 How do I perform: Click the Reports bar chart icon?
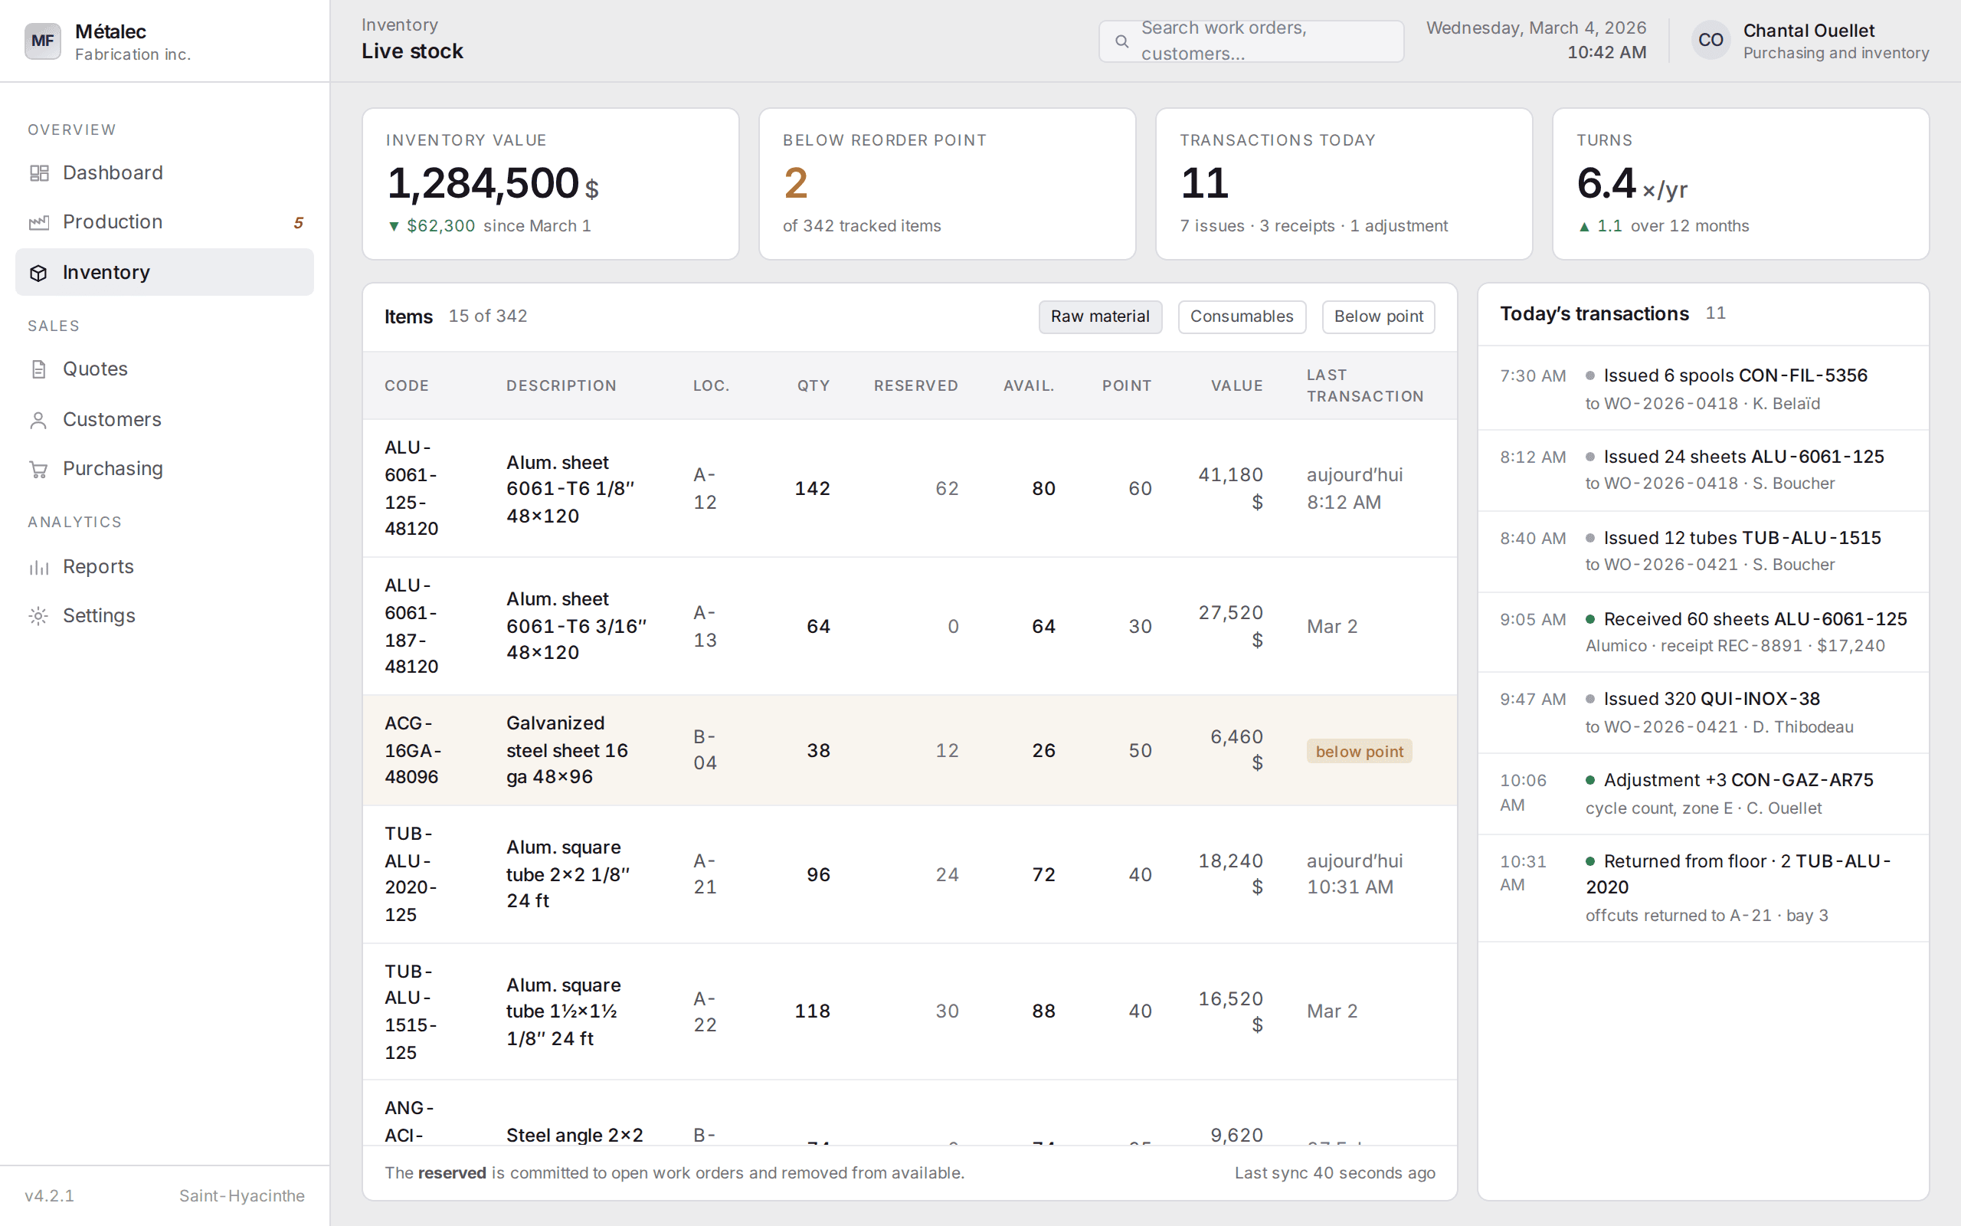click(x=39, y=567)
